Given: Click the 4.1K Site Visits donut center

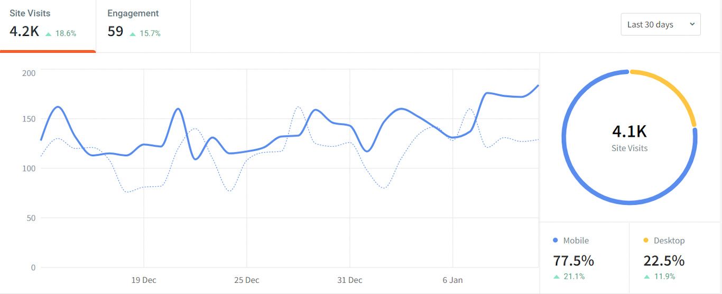Looking at the screenshot, I should coord(630,137).
